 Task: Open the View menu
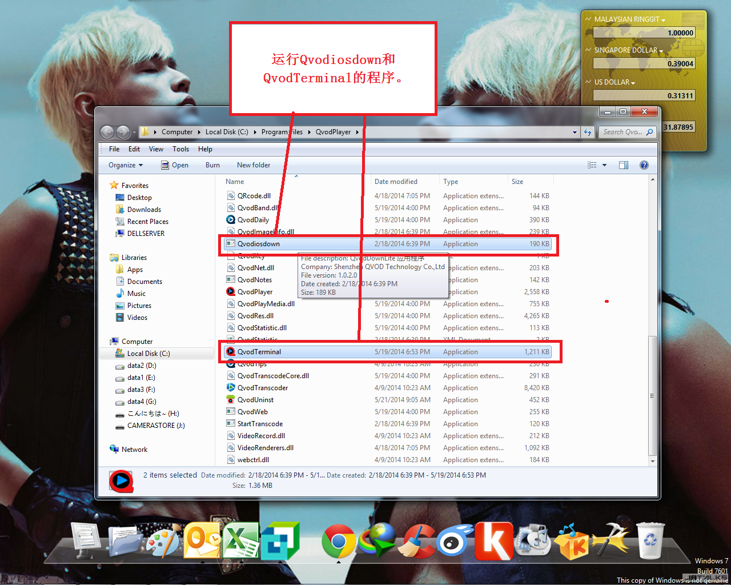pyautogui.click(x=156, y=149)
